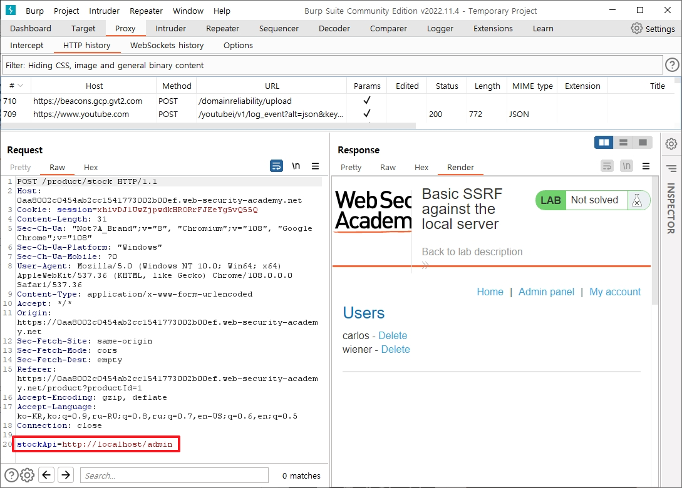Open the response hamburger menu
Image resolution: width=682 pixels, height=488 pixels.
pyautogui.click(x=646, y=166)
